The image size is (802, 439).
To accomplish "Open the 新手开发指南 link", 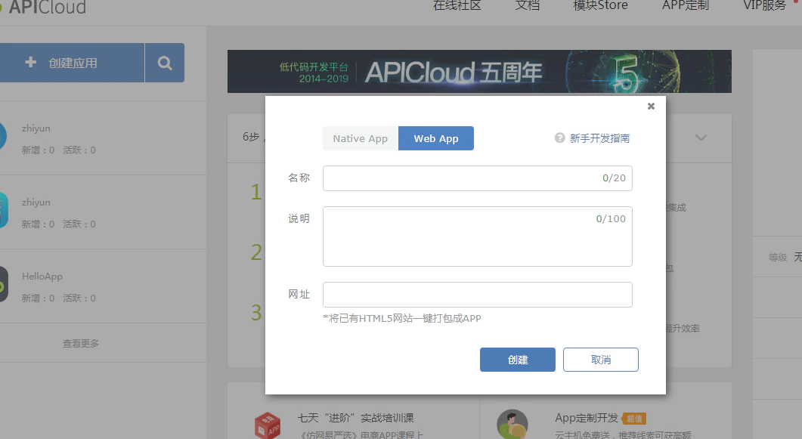I will [599, 138].
